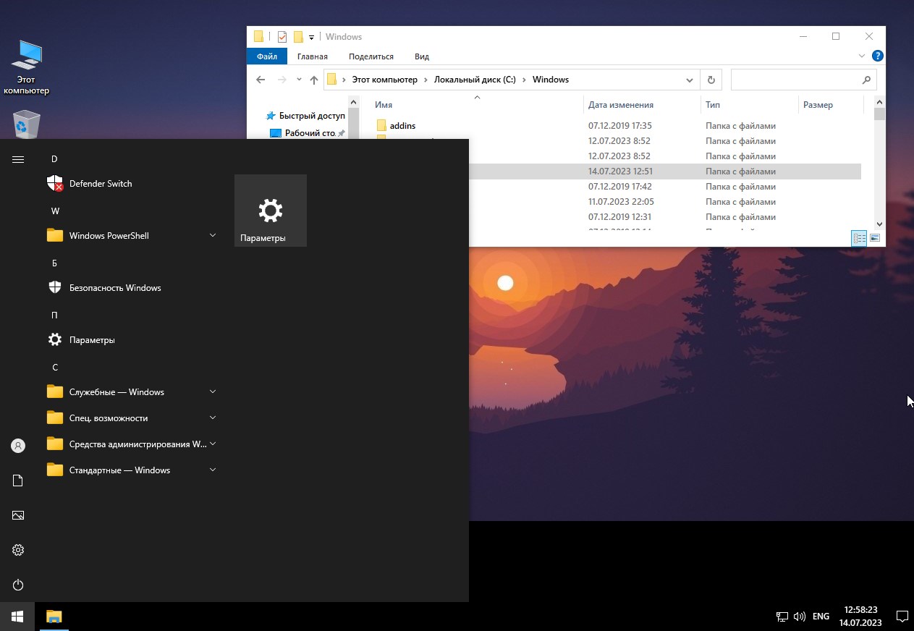Switch to large icons view in Explorer
914x631 pixels.
[875, 238]
